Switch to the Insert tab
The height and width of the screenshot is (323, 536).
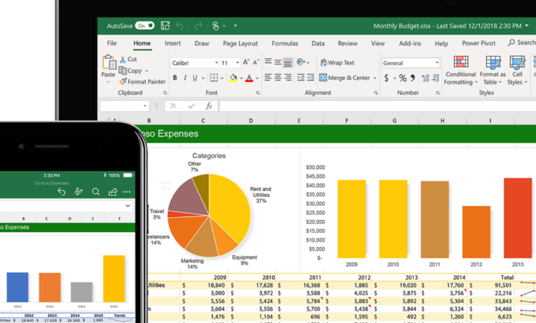click(x=172, y=43)
